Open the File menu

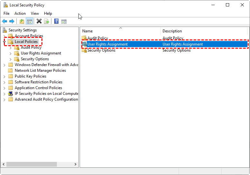6,13
